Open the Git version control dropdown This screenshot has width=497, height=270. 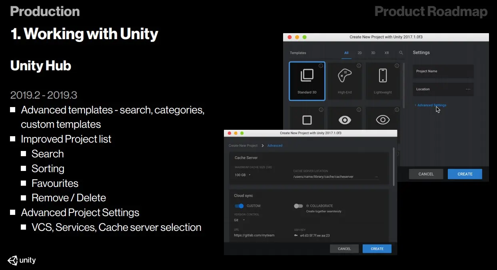tap(240, 220)
